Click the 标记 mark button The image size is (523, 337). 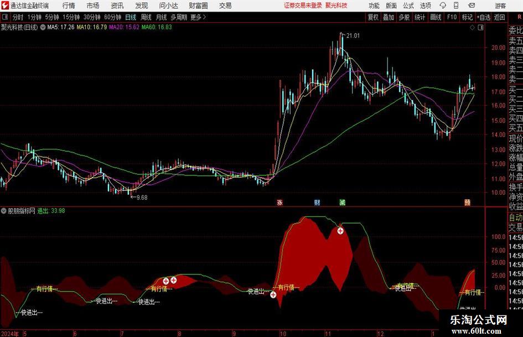(467, 17)
